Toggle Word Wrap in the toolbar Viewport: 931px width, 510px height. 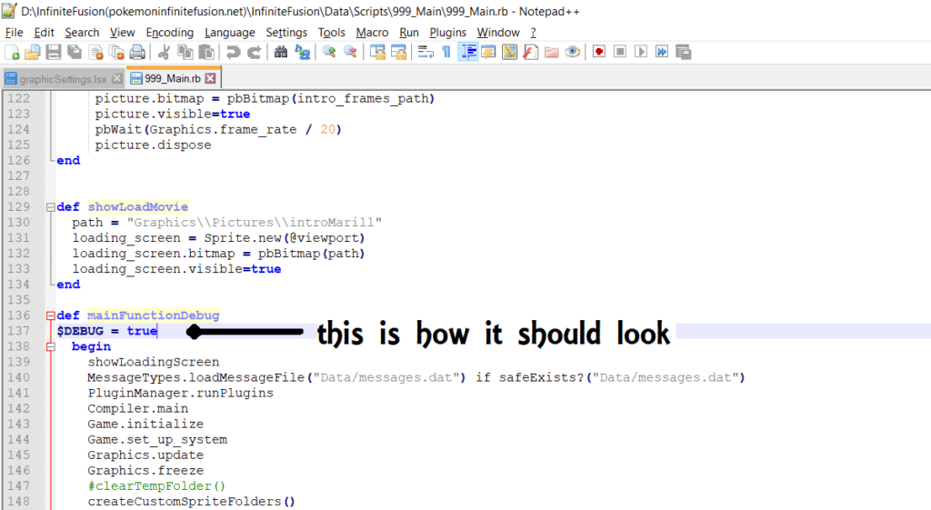coord(425,53)
